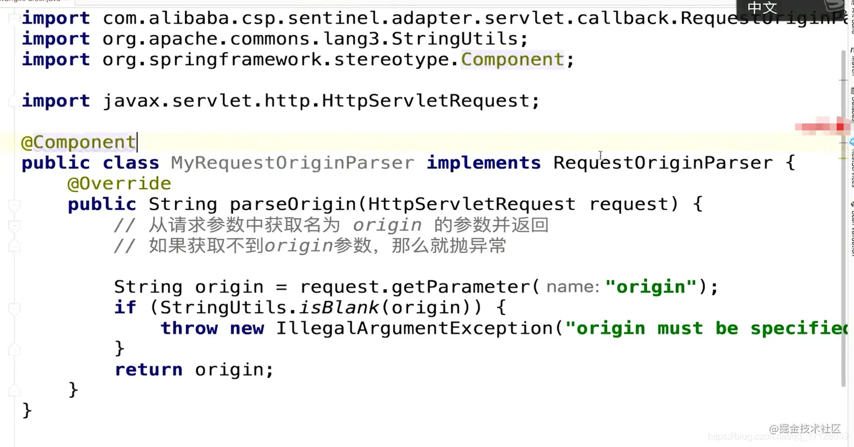854x447 pixels.
Task: Click the editor vertical scrollbar
Action: coord(844,231)
